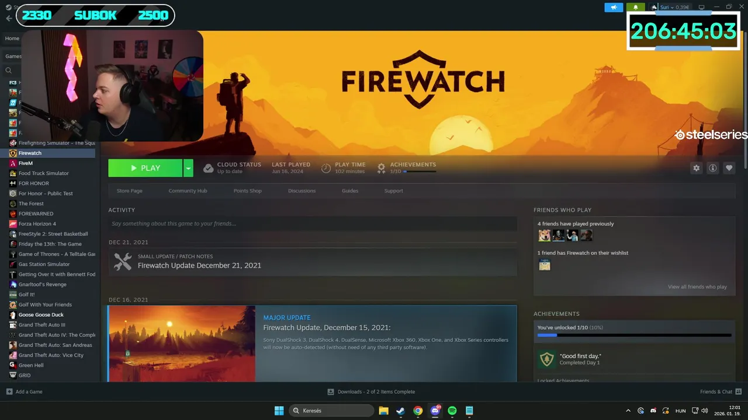The width and height of the screenshot is (748, 420).
Task: Click the Golf It! icon in library
Action: [13, 295]
